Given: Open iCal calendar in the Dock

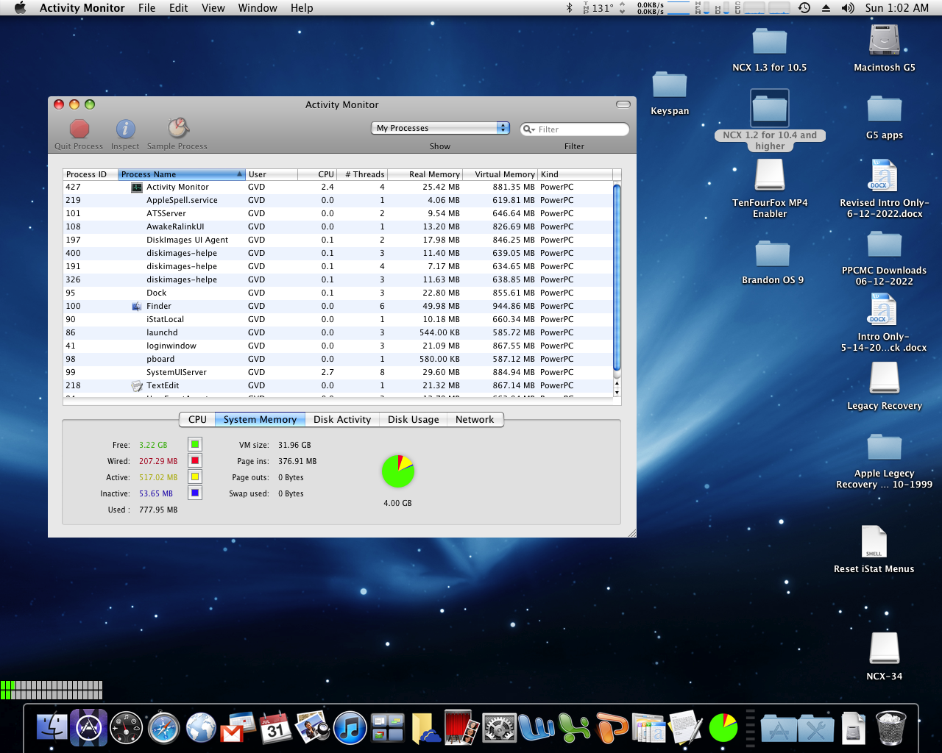Looking at the screenshot, I should point(275,728).
